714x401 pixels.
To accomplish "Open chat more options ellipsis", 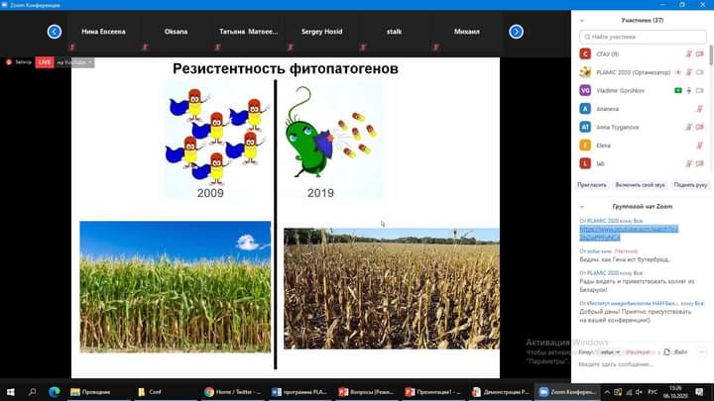I will pyautogui.click(x=702, y=352).
